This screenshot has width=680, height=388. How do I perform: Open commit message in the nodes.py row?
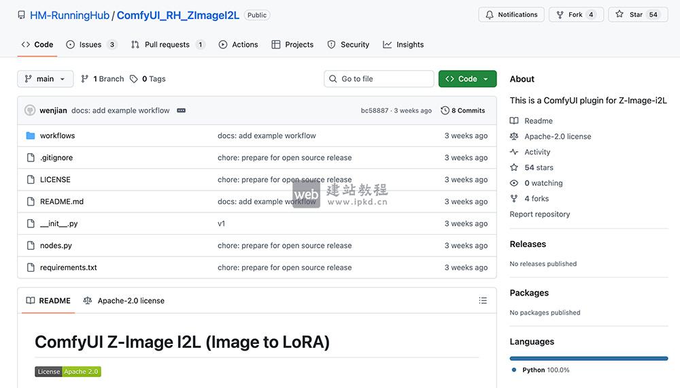point(284,245)
